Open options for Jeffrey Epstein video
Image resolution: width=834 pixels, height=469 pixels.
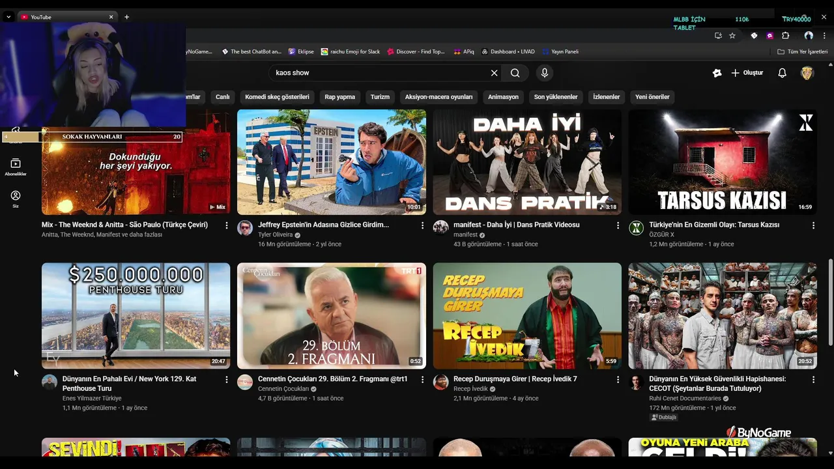click(x=422, y=225)
